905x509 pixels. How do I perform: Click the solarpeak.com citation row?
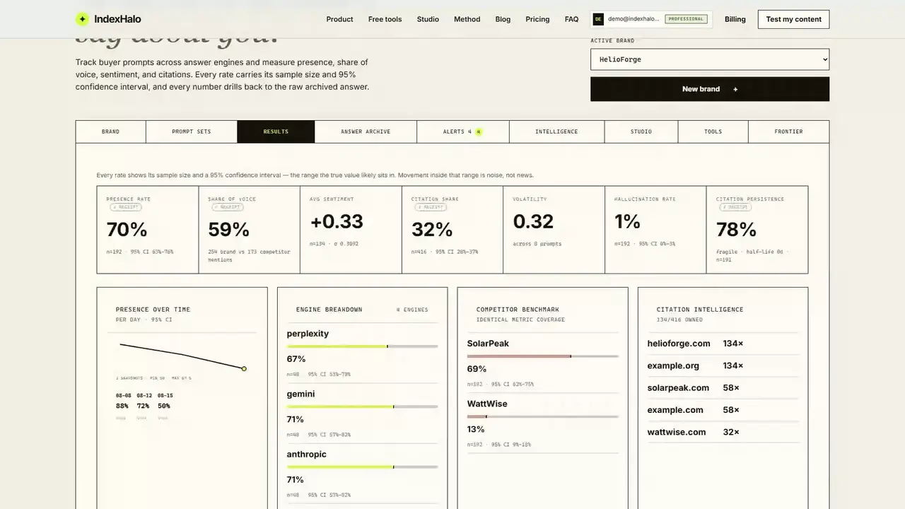[x=723, y=387]
